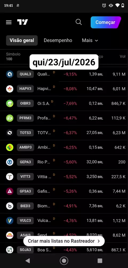Viewport: 128px width, 268px height.
Task: Tap the QUAL3 company logo icon
Action: pos(10,74)
